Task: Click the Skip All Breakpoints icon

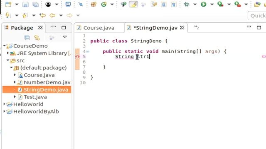Action: pyautogui.click(x=81, y=4)
